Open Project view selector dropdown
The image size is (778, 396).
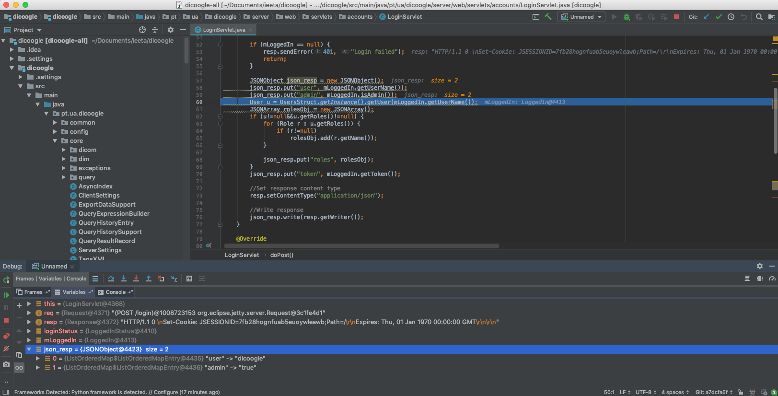pos(23,30)
